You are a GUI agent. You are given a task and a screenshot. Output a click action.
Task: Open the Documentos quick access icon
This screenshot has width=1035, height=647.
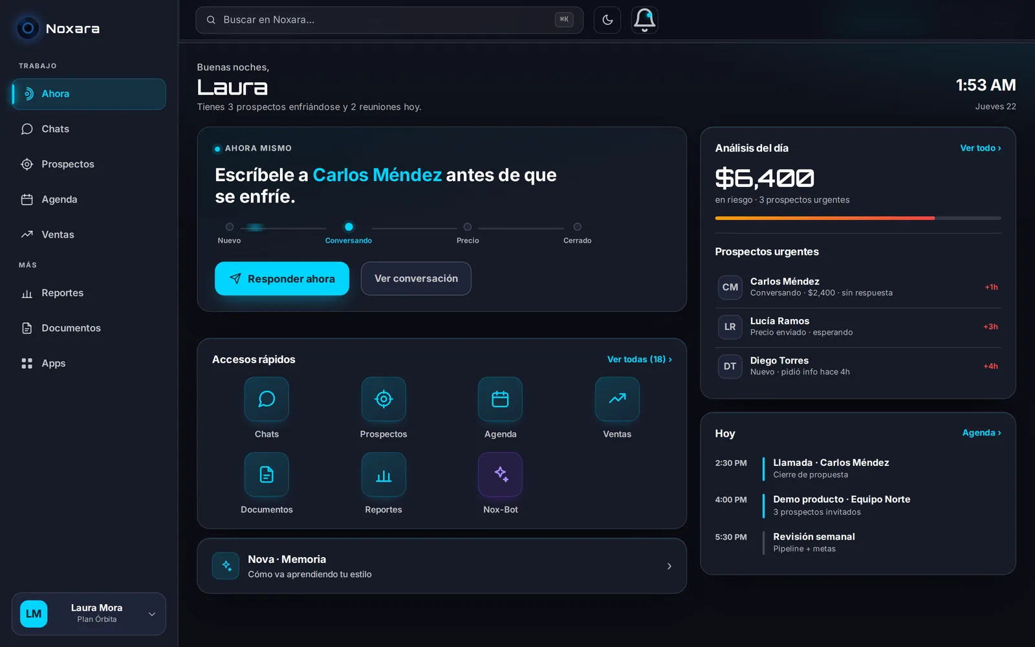(267, 474)
